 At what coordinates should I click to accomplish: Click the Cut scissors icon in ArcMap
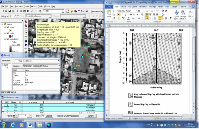pos(17,11)
